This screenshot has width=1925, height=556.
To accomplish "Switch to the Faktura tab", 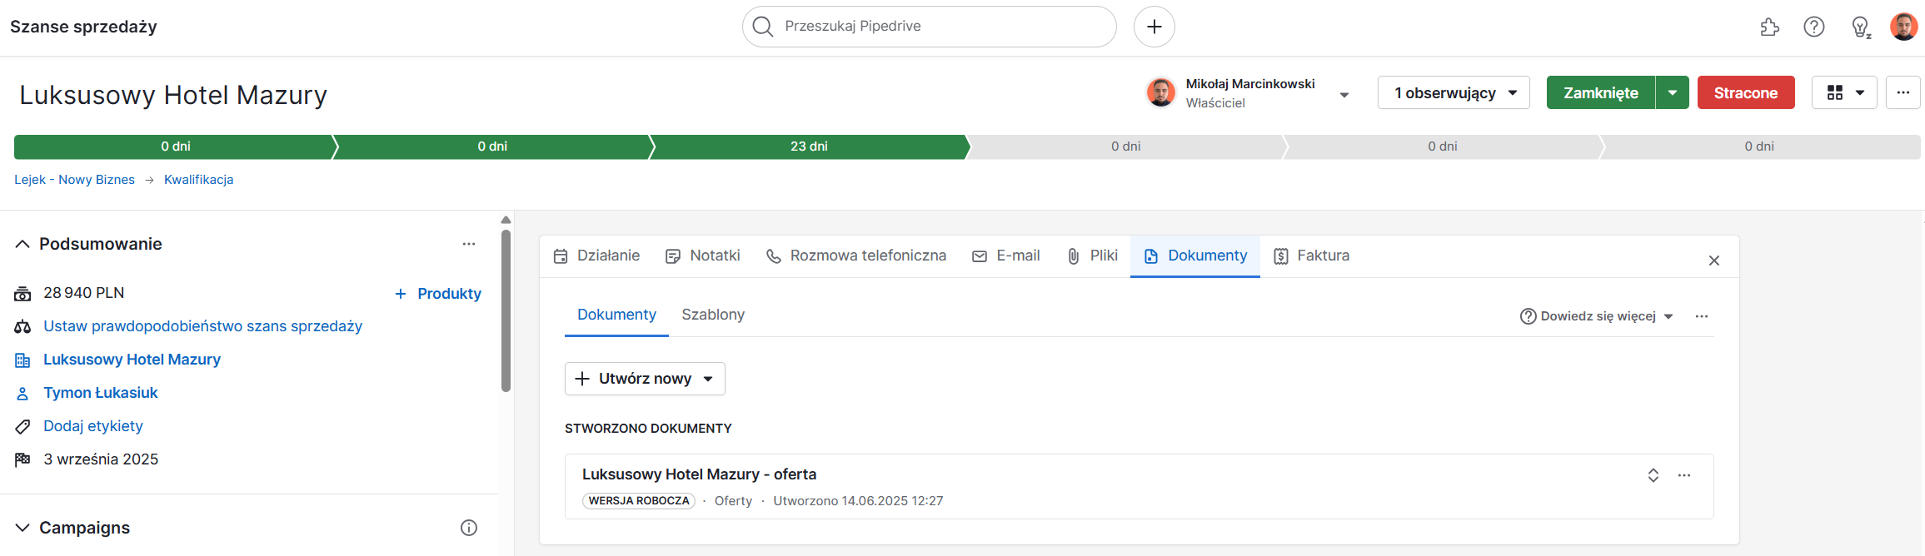I will point(1312,256).
